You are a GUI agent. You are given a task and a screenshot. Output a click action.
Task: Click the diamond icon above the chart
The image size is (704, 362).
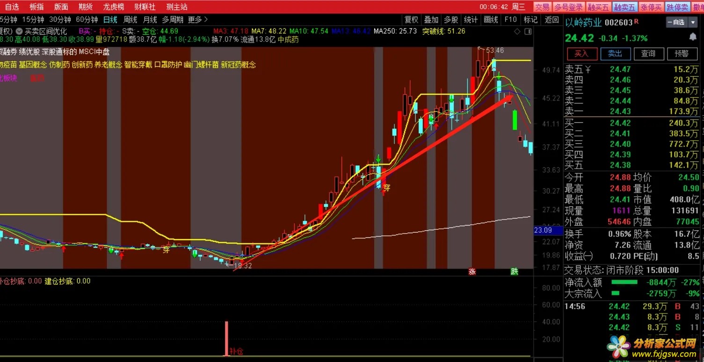point(517,32)
